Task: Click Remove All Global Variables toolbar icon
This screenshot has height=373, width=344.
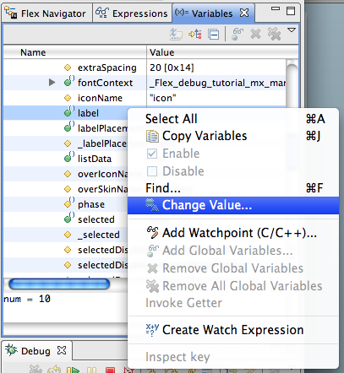Action: coord(274,35)
